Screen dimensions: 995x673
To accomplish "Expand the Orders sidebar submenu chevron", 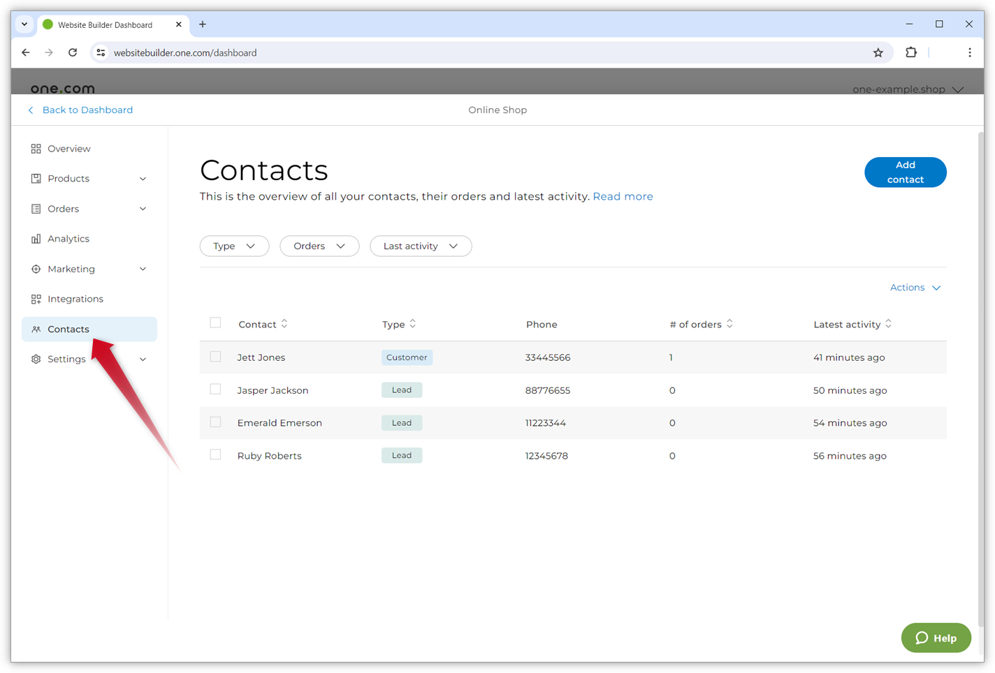I will coord(143,209).
